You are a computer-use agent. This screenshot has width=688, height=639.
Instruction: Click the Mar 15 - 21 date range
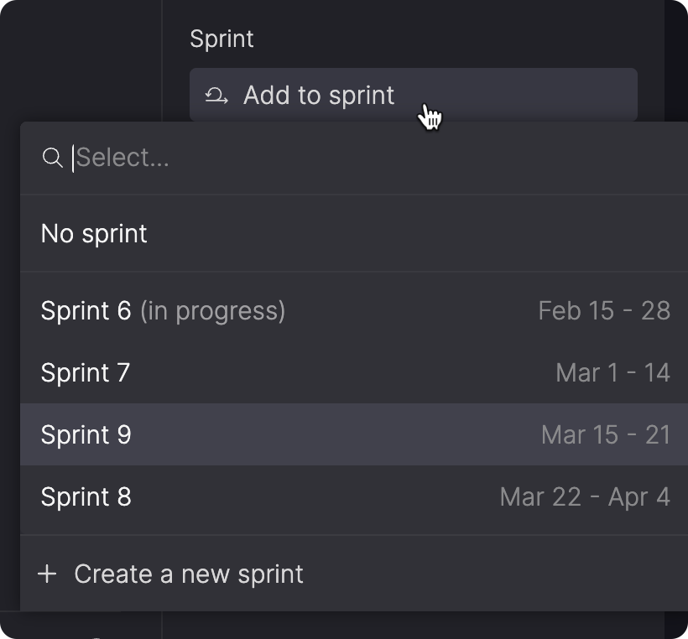(x=606, y=434)
